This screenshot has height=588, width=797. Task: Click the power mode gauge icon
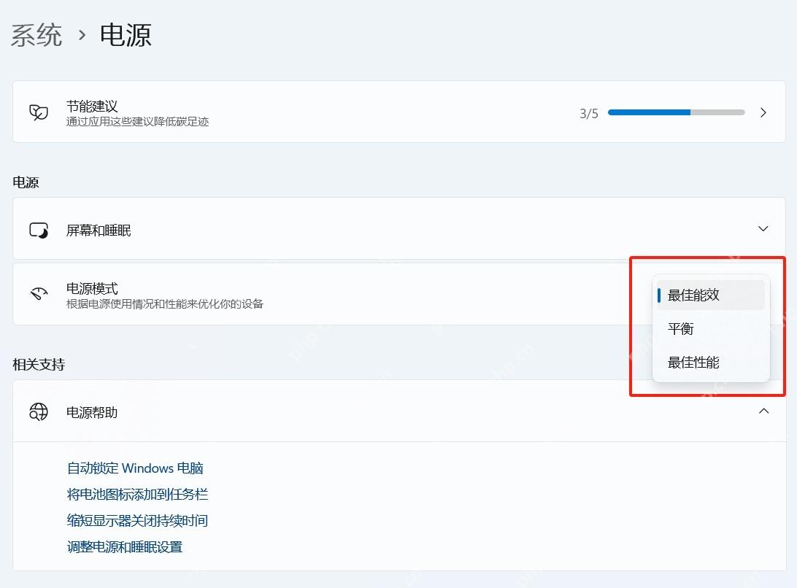[39, 294]
